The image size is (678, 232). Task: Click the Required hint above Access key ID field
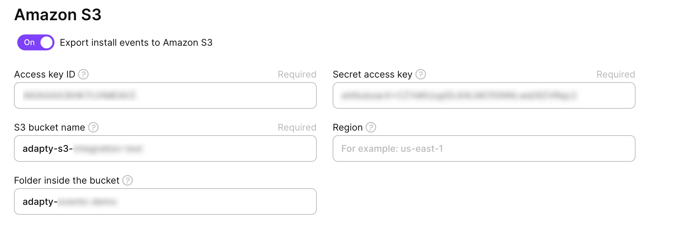[297, 75]
